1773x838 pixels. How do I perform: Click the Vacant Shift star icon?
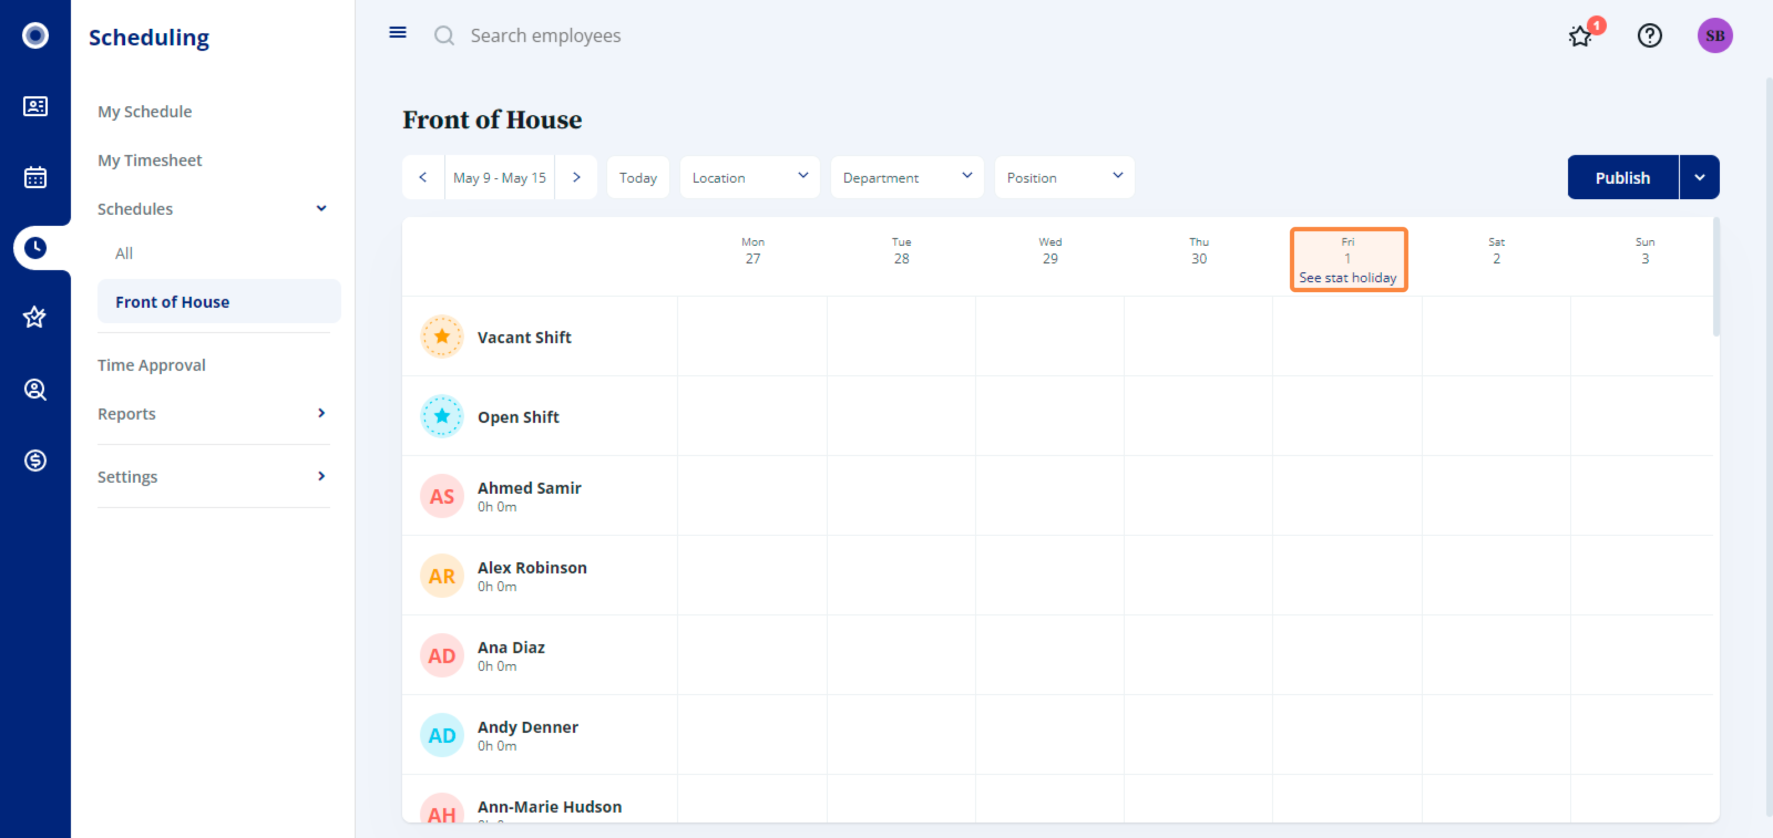pyautogui.click(x=442, y=337)
